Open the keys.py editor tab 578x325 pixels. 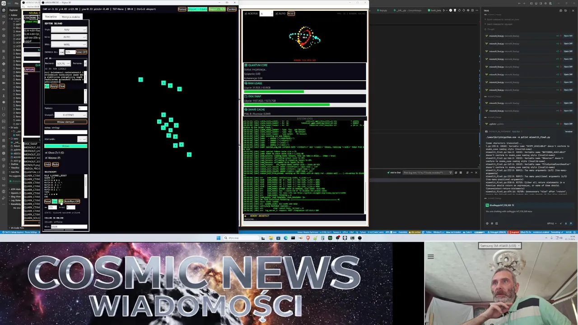tap(382, 10)
